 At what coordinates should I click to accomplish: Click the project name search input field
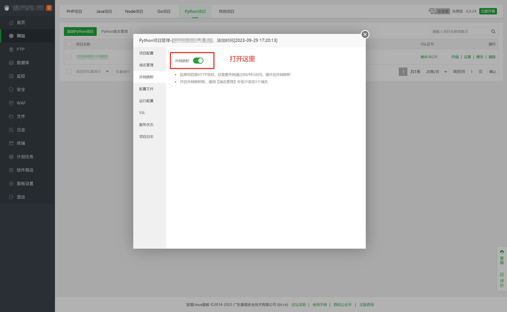pos(460,31)
